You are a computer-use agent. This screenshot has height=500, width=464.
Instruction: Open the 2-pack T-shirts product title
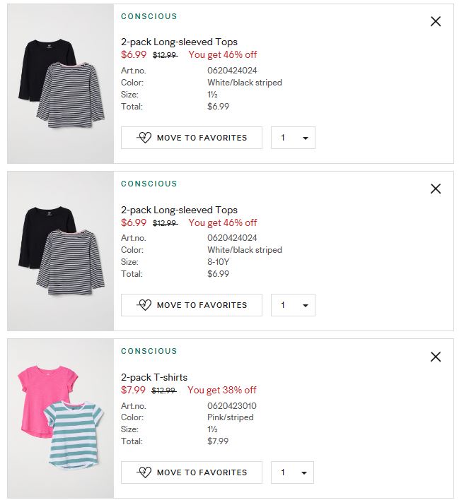coord(154,377)
